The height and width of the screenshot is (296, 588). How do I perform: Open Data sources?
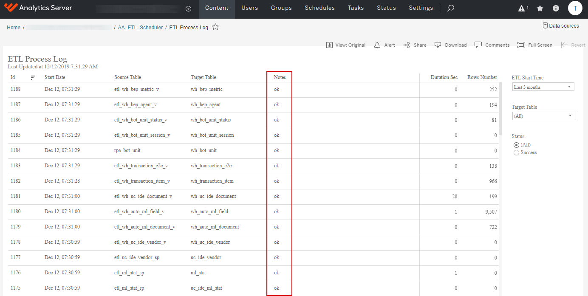[x=561, y=26]
